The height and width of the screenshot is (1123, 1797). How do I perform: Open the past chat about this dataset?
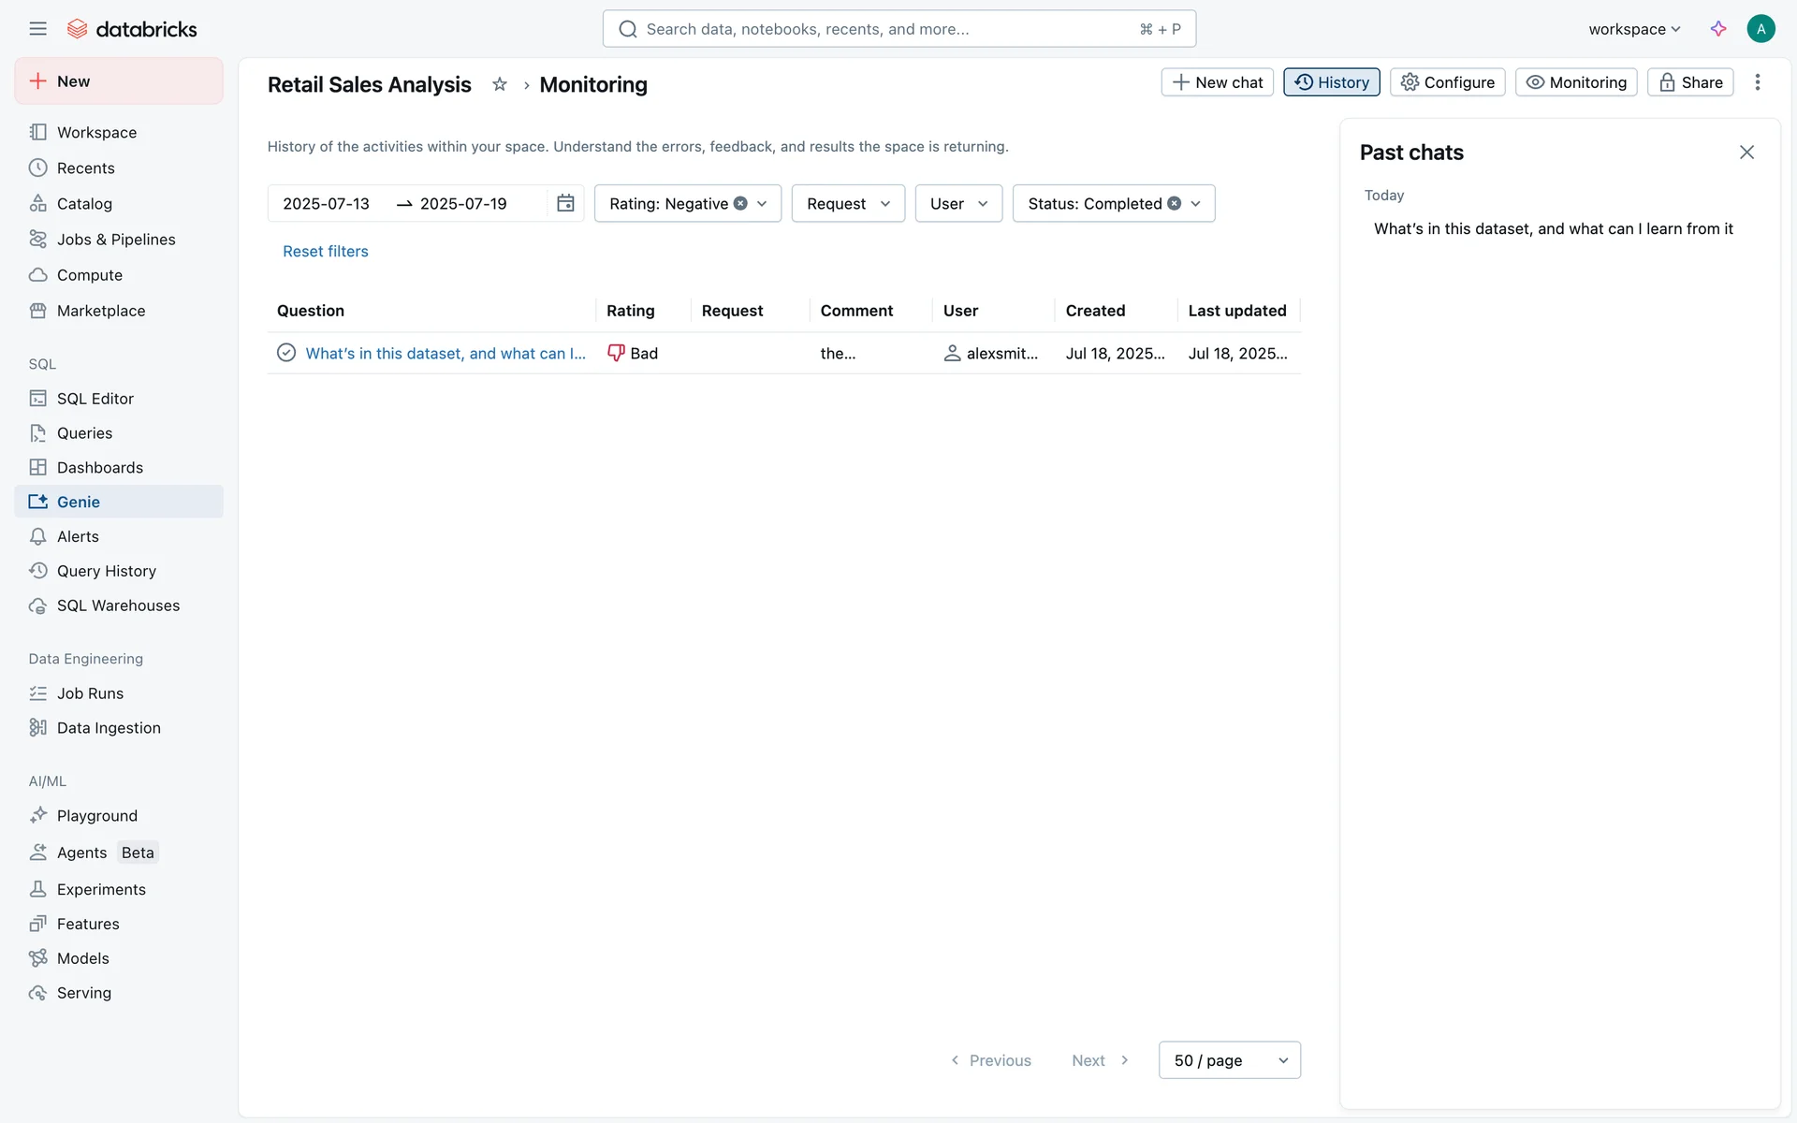pyautogui.click(x=1553, y=228)
